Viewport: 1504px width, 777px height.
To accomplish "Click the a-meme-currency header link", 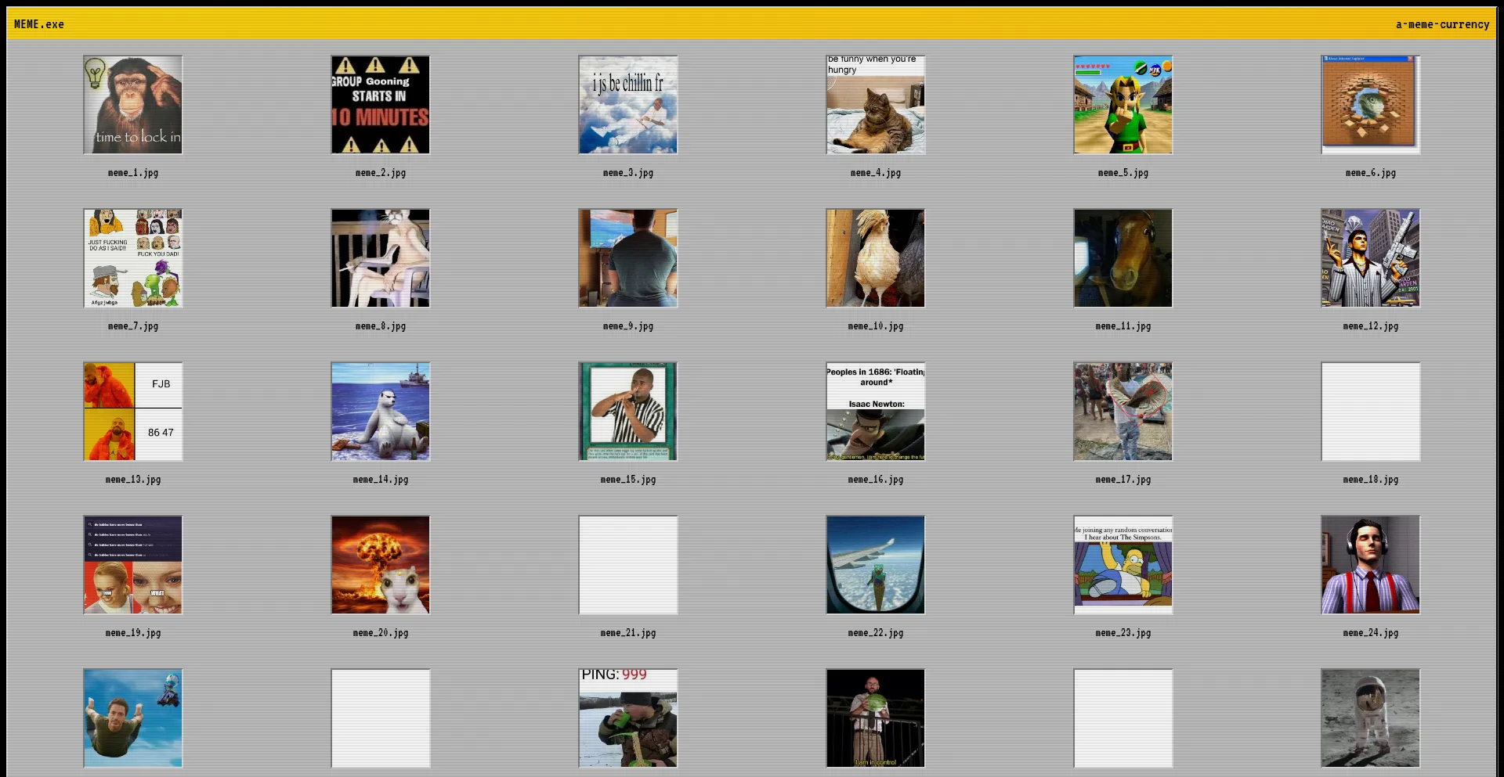I will (1442, 24).
